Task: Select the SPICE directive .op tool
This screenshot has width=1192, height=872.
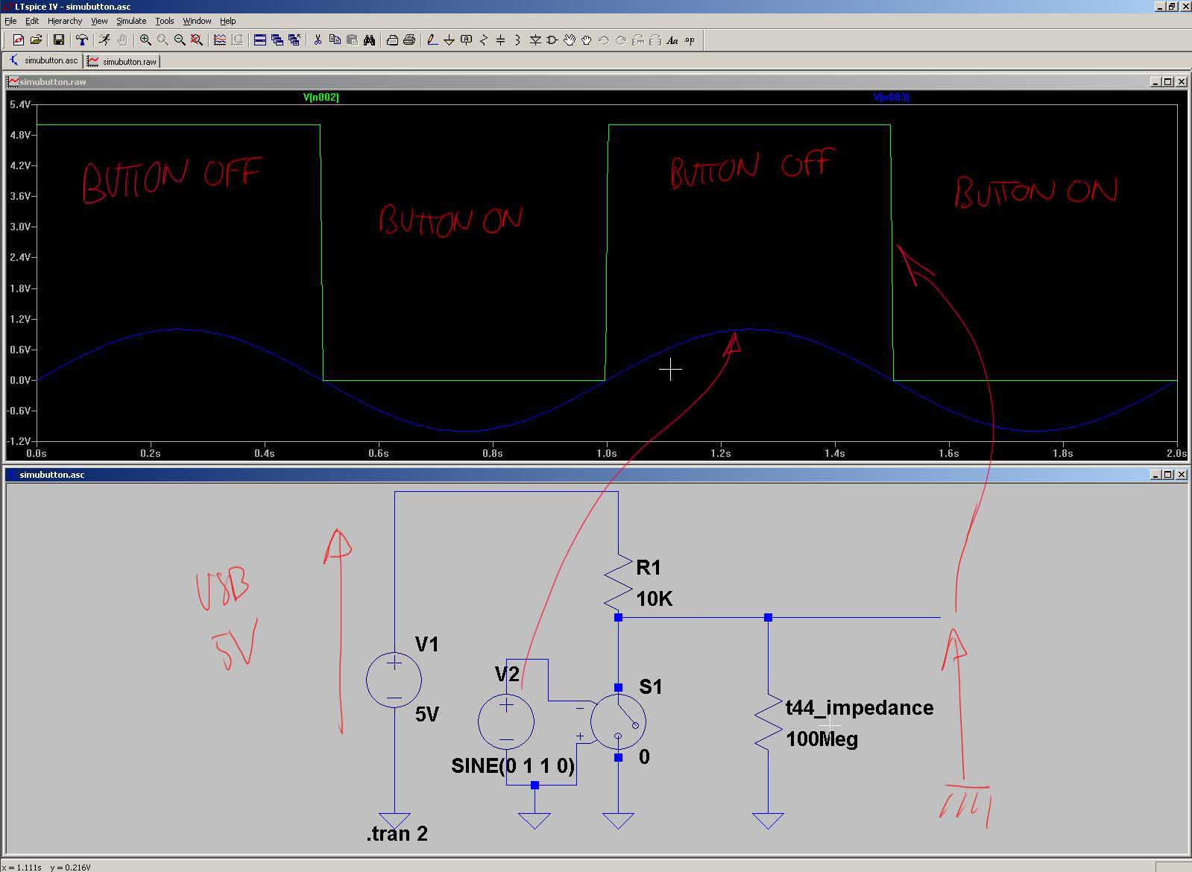Action: [690, 40]
